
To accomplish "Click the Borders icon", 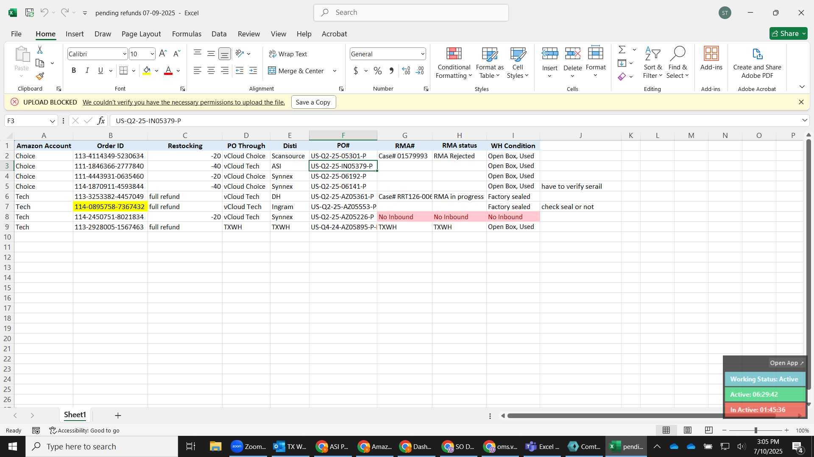I will 123,71.
